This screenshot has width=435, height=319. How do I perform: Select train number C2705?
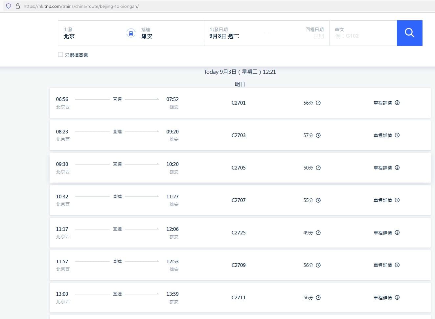239,168
